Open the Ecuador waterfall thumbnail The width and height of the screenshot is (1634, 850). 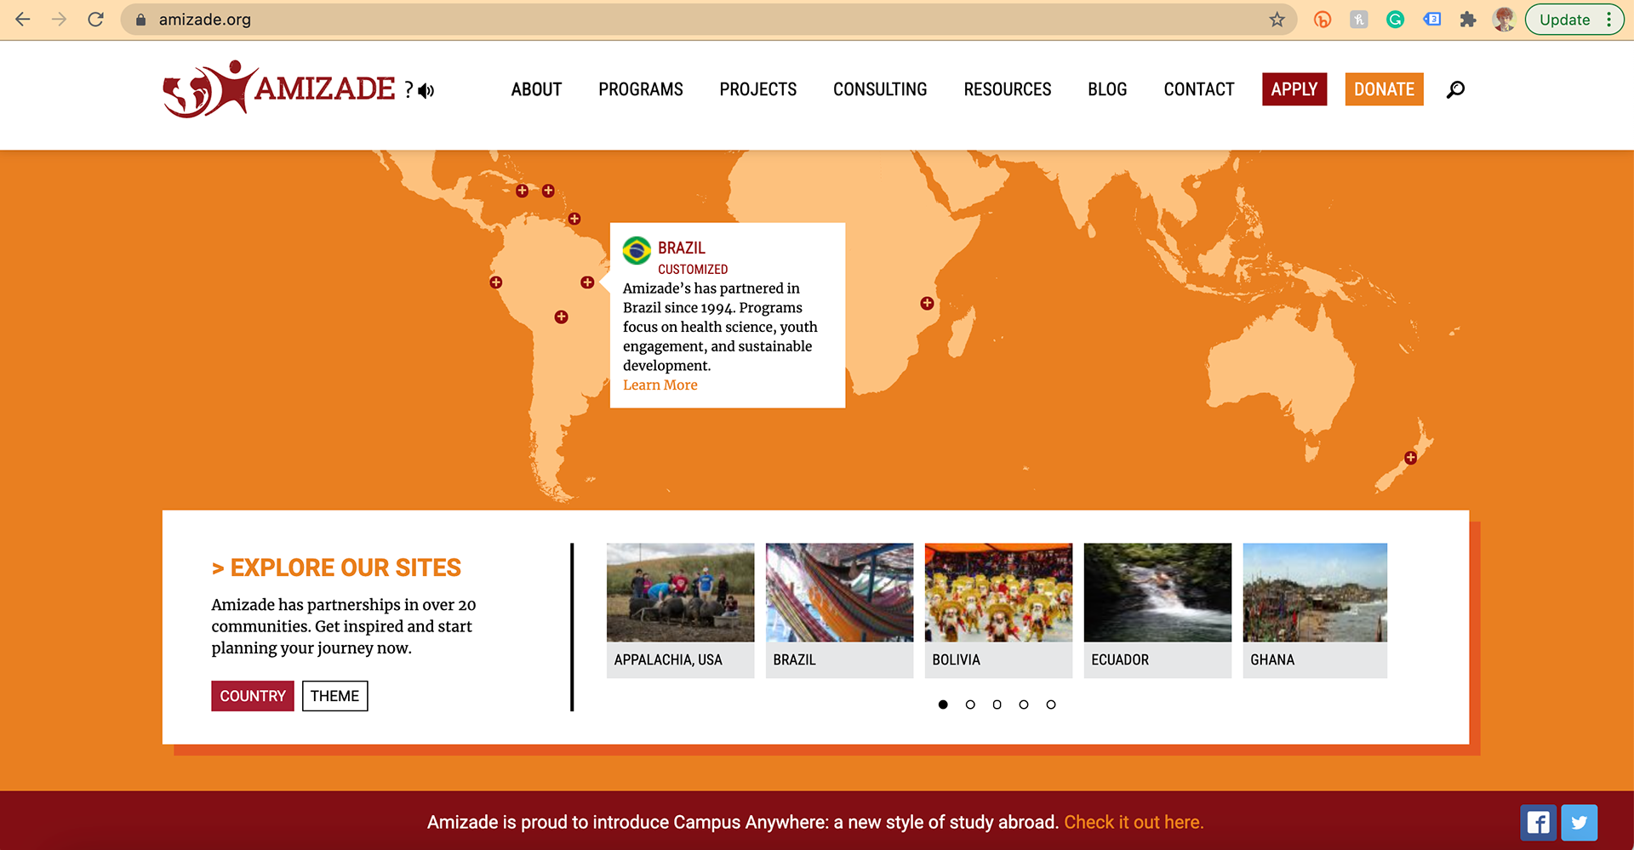tap(1157, 610)
